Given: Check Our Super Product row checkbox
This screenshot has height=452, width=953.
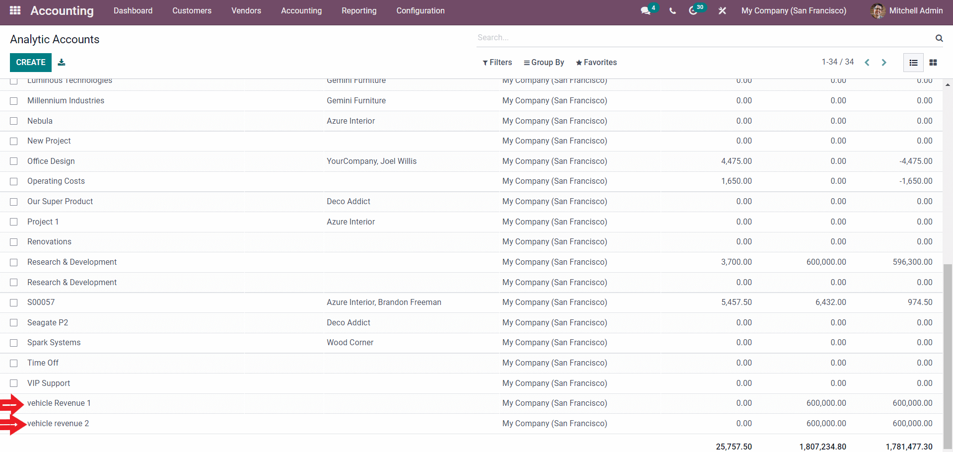Looking at the screenshot, I should 14,202.
